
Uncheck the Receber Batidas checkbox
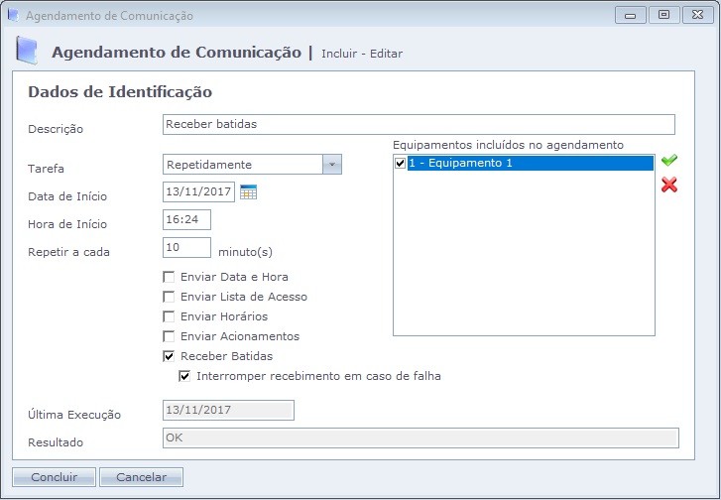[x=169, y=356]
